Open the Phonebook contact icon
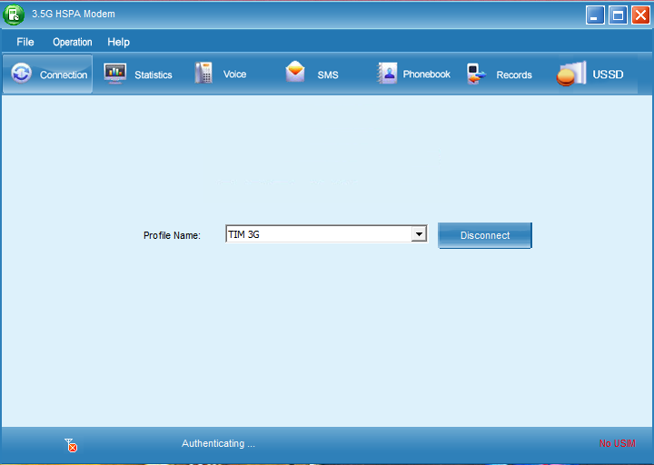This screenshot has height=465, width=654. pyautogui.click(x=387, y=73)
